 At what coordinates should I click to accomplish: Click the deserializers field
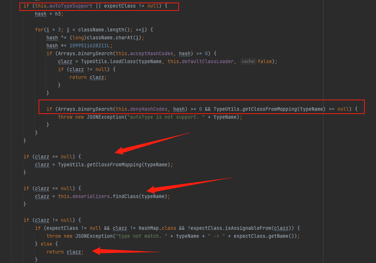click(91, 197)
